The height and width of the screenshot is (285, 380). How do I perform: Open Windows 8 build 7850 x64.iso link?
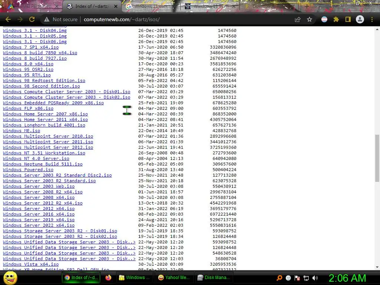click(x=40, y=53)
